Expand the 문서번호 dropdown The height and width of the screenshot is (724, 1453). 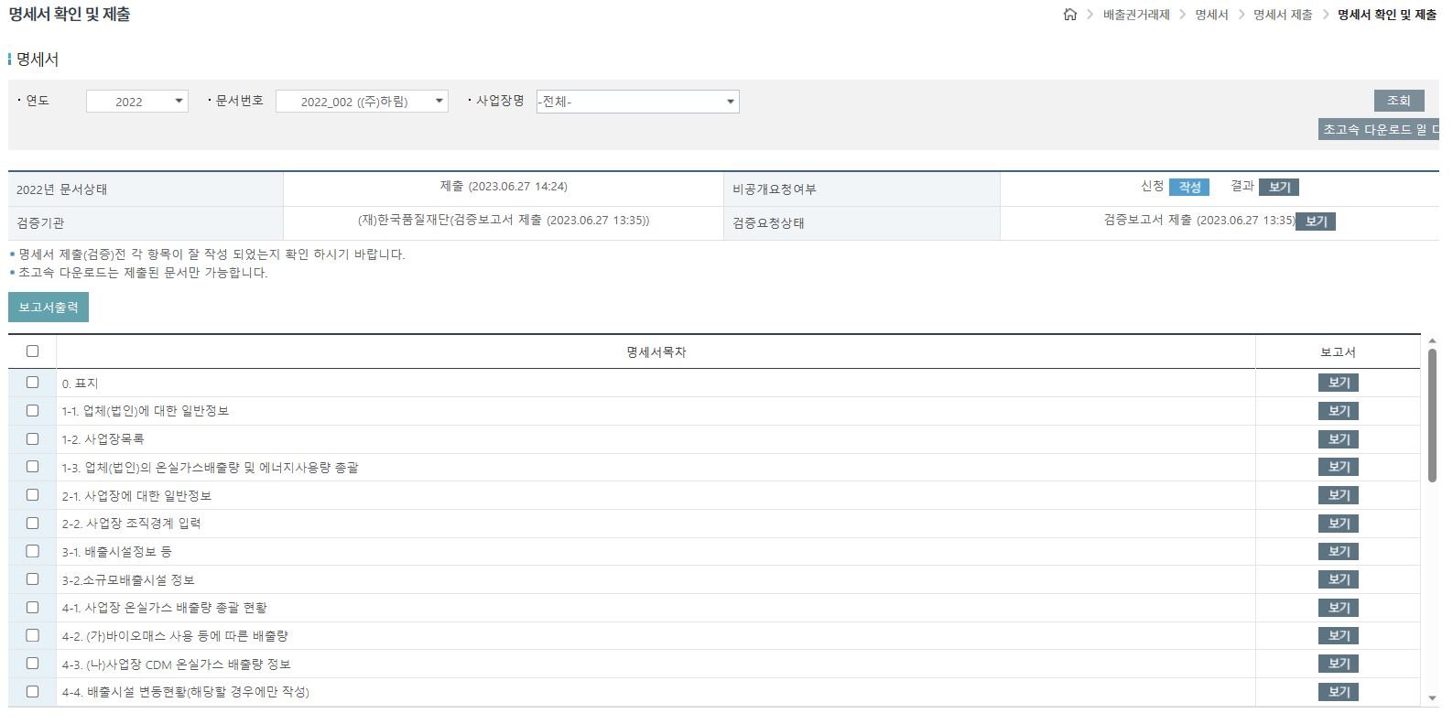tap(362, 102)
